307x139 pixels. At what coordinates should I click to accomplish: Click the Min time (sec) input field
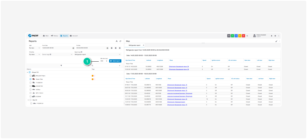(102, 61)
